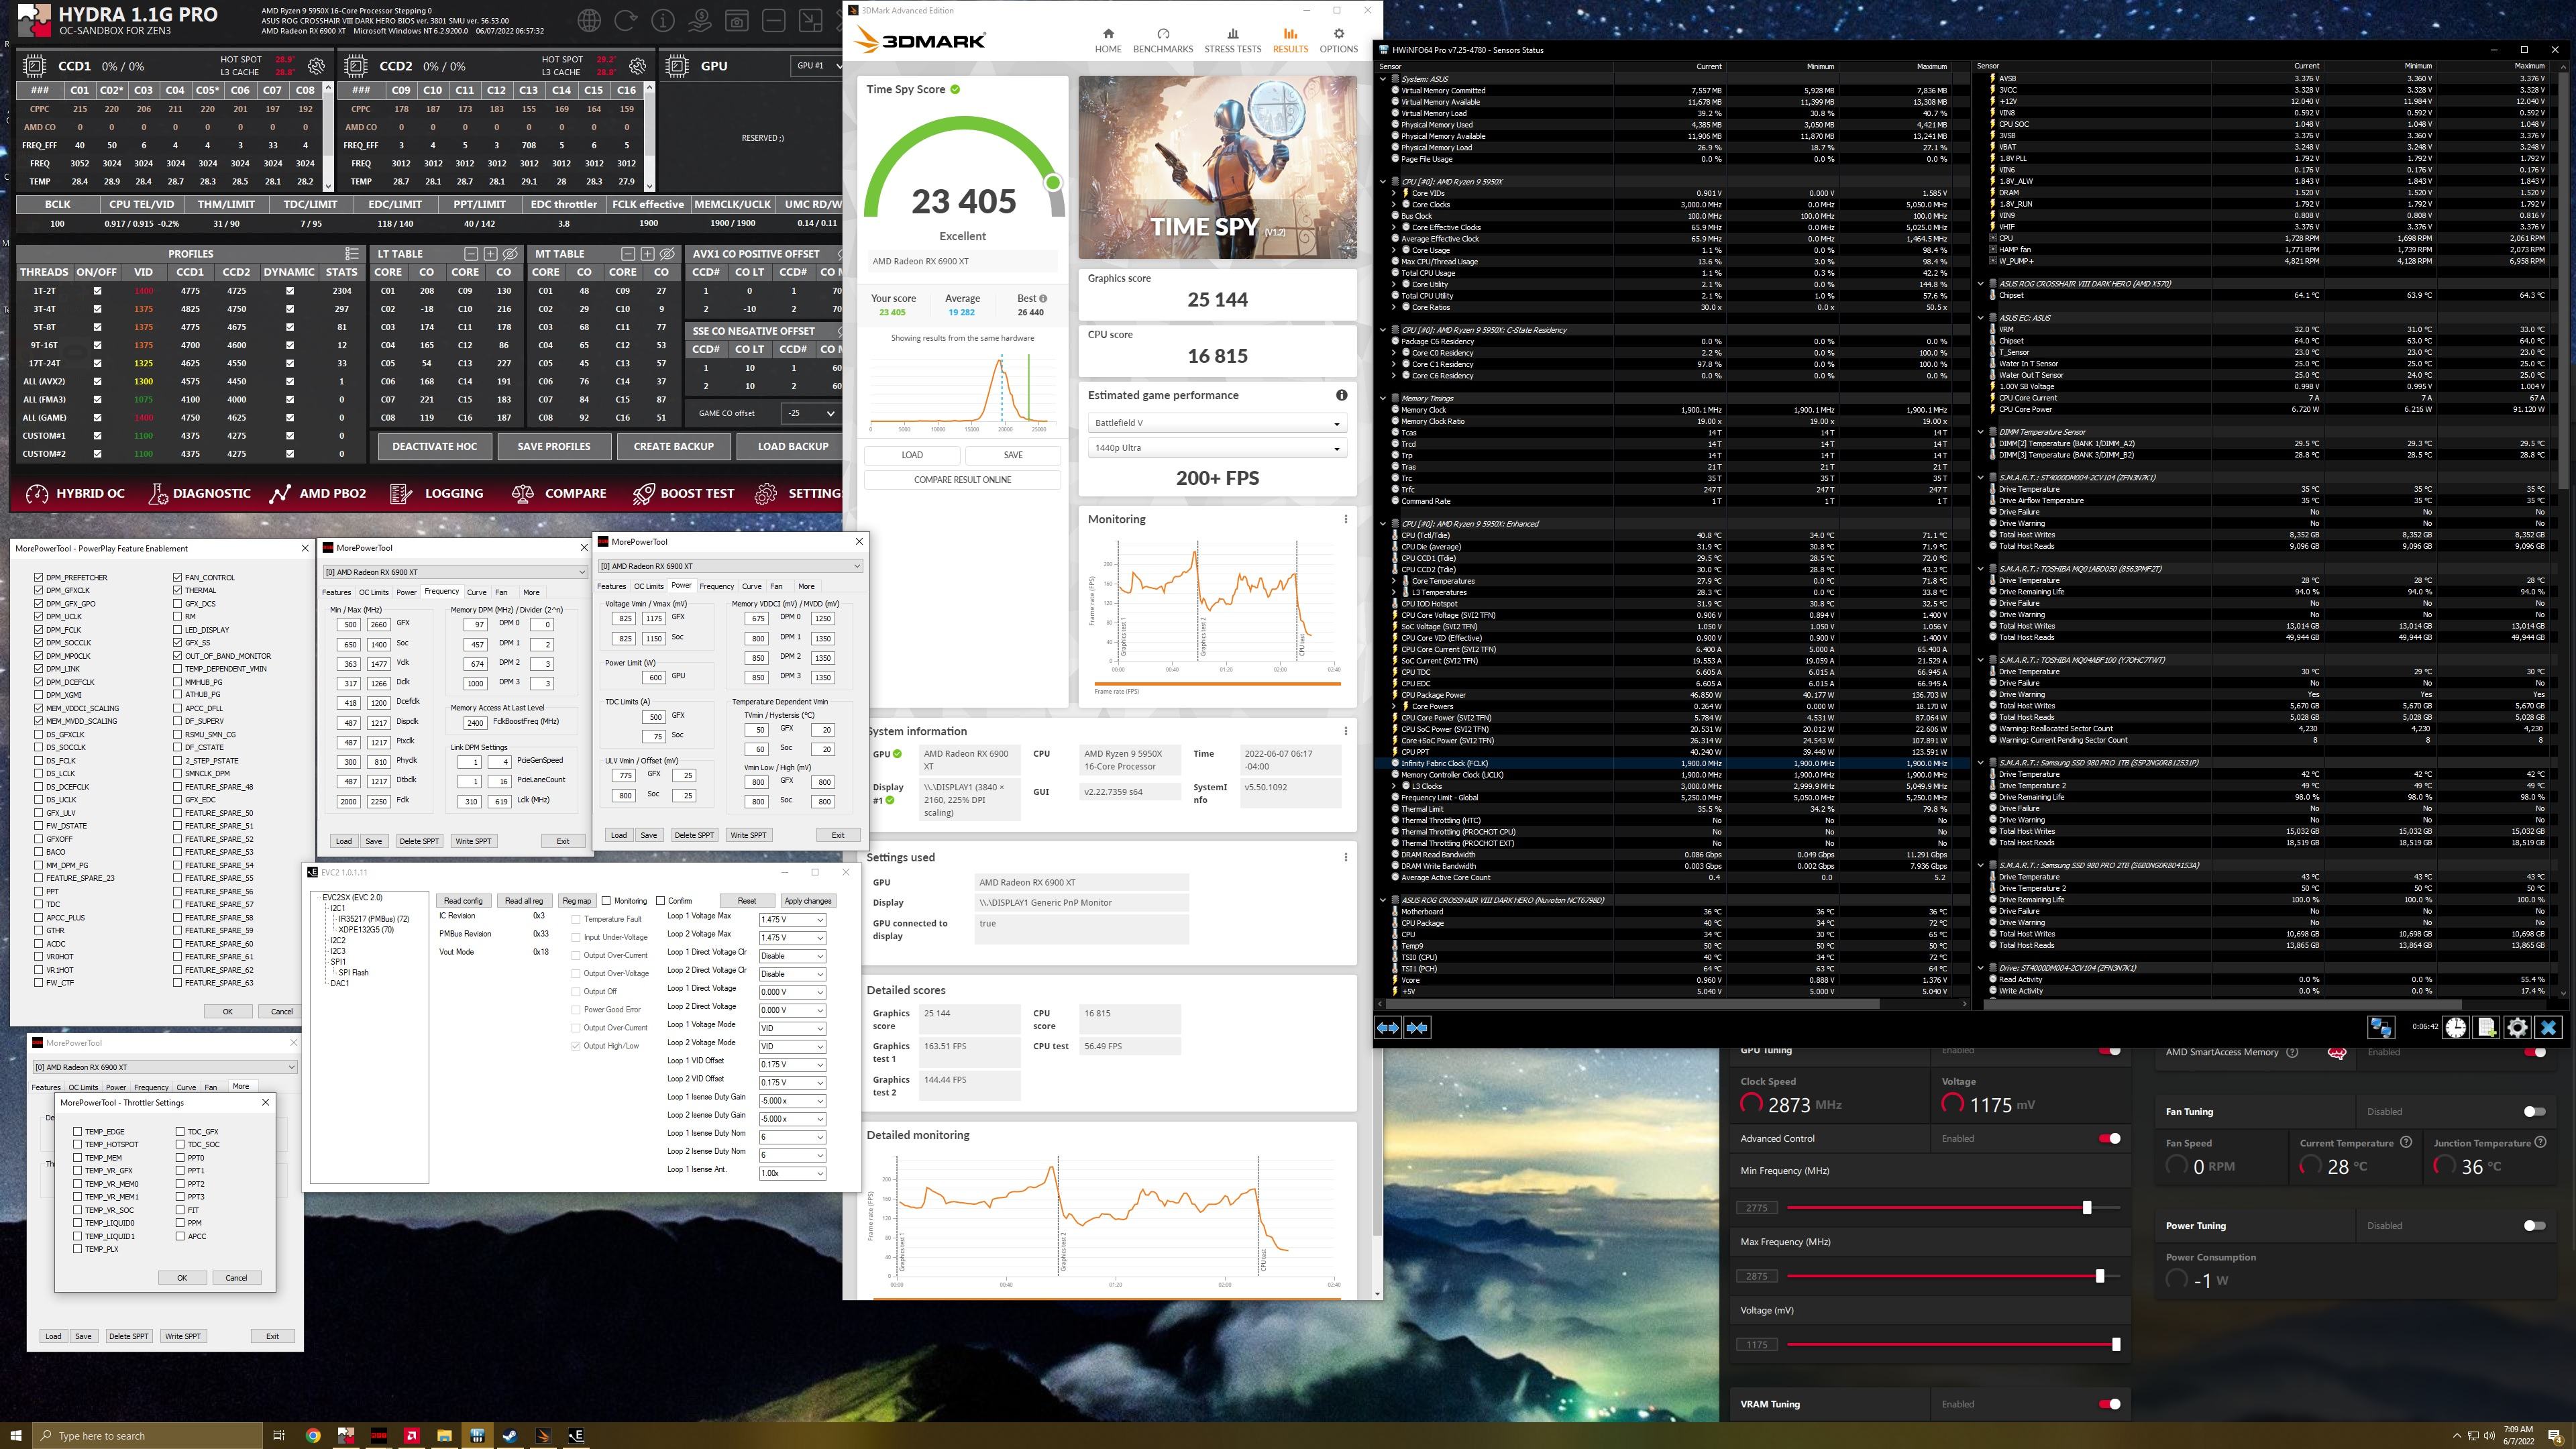Image resolution: width=2576 pixels, height=1449 pixels.
Task: Click Hydra screenshot camera icon
Action: tap(737, 20)
